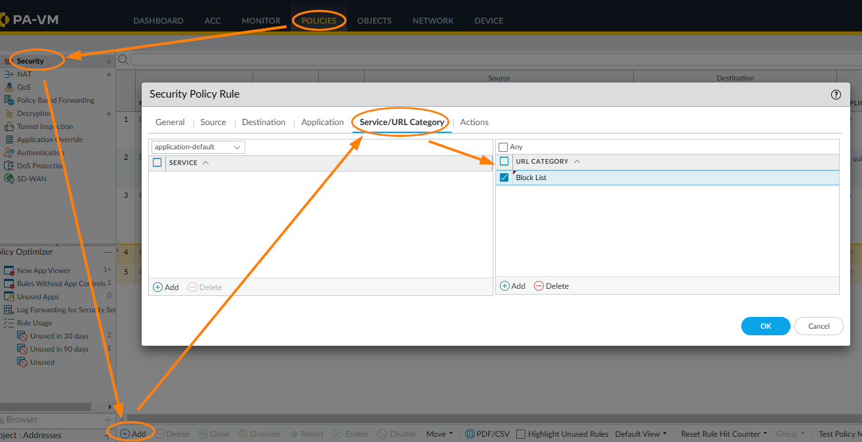Select Rule Usage in Policy Optimizer
Screen dimensions: 862x442
[34, 323]
